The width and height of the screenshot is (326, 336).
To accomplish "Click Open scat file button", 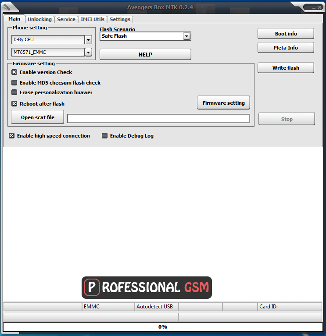I will tap(38, 117).
